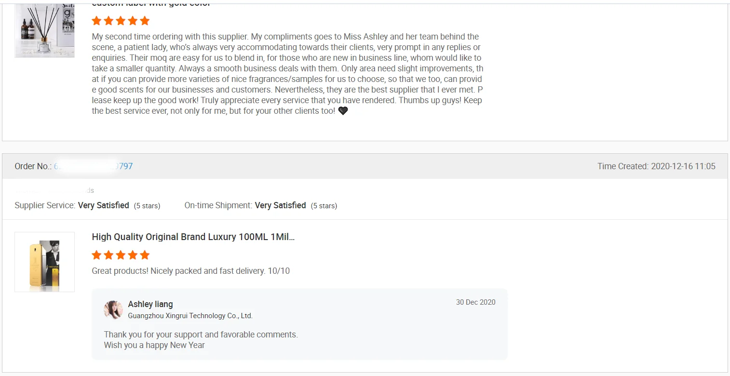
Task: Click the fifth orange star of the perfume review
Action: pos(145,255)
